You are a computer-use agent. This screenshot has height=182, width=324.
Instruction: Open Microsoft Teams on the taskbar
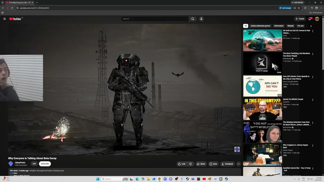(193, 179)
